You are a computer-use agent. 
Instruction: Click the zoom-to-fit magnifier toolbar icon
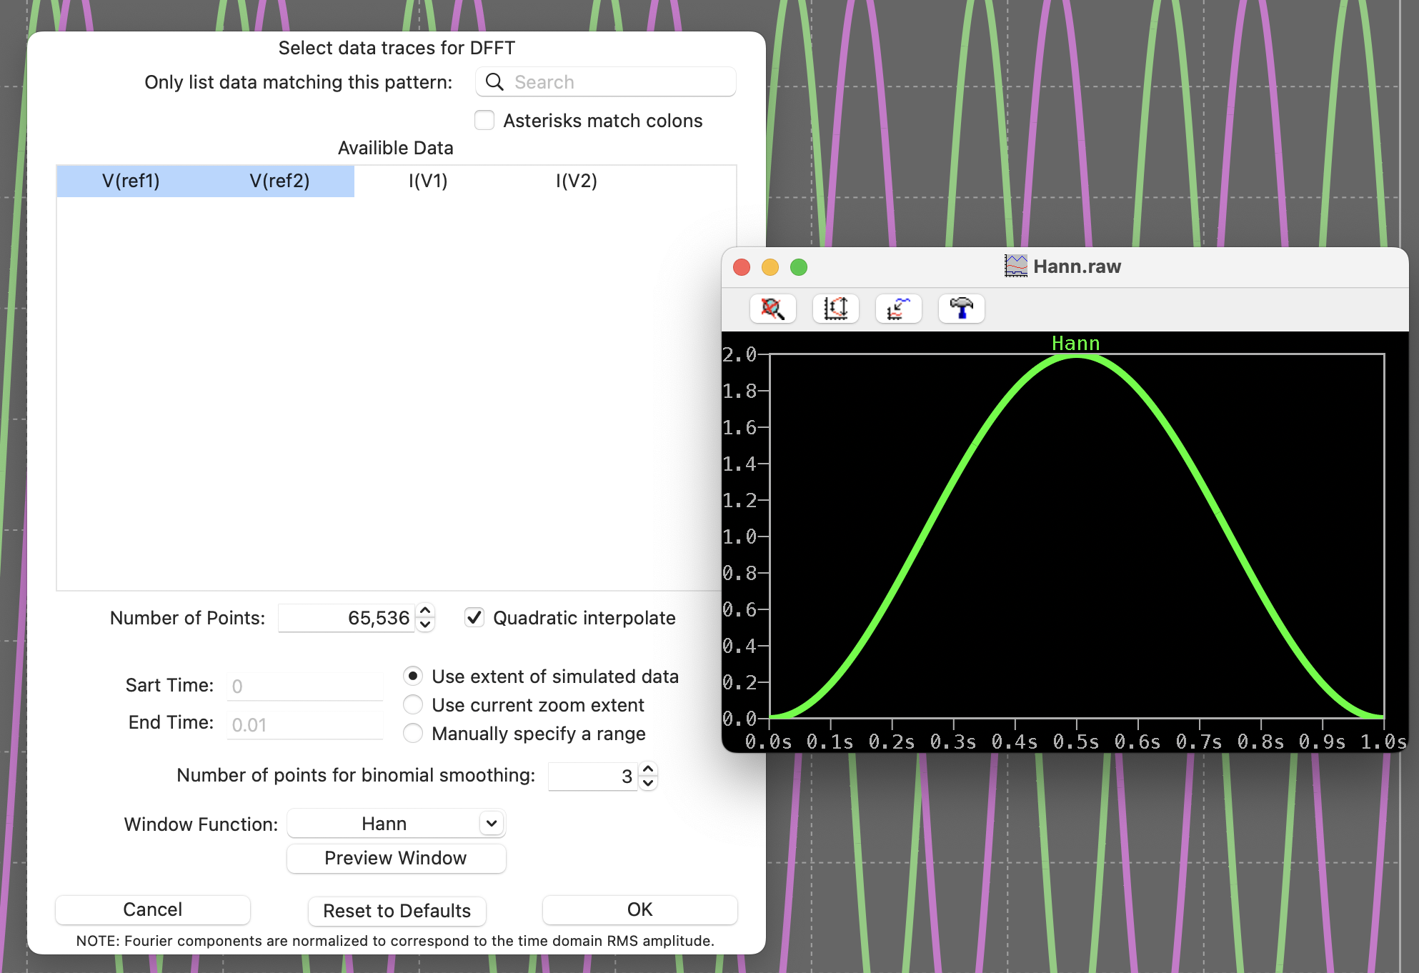772,309
